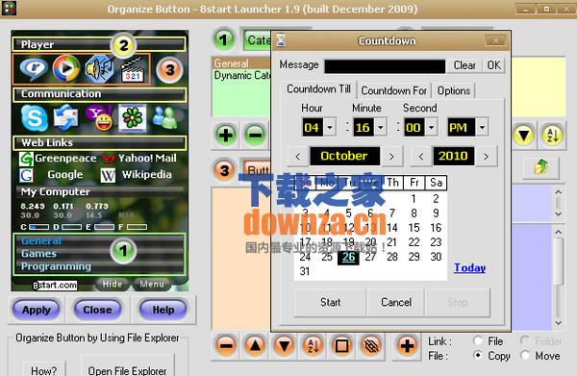Select the Move file radio button

click(525, 356)
